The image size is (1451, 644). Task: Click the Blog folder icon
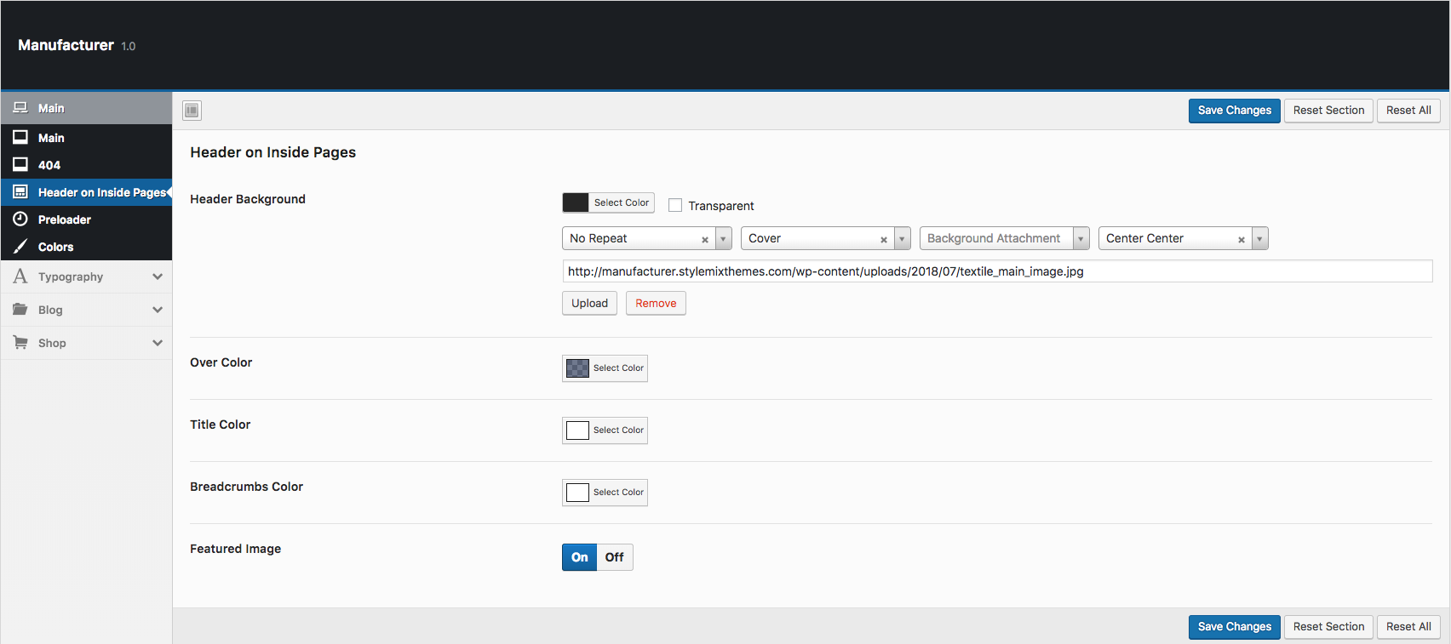[20, 310]
